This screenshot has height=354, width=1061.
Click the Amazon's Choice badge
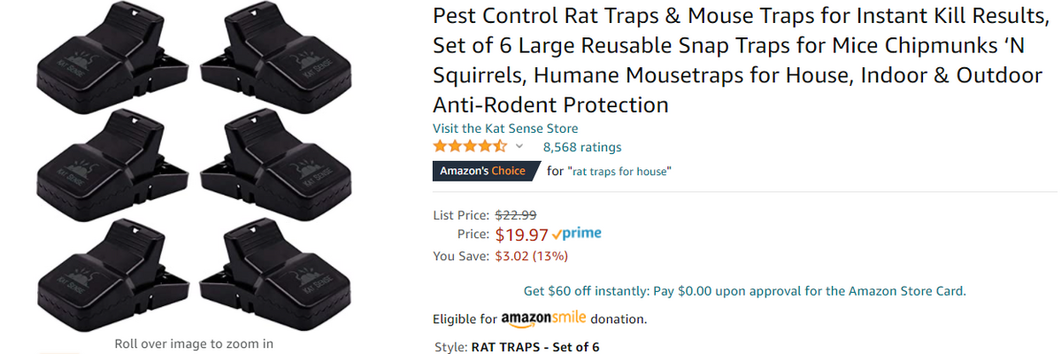click(x=484, y=171)
